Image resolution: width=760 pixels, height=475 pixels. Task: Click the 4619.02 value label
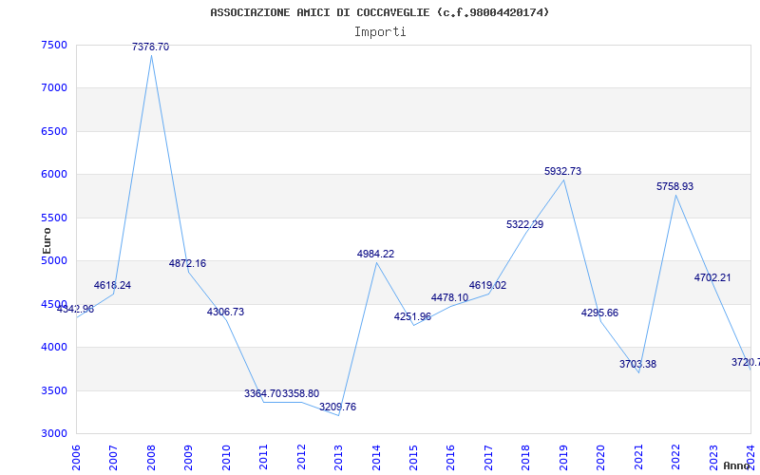pos(487,286)
